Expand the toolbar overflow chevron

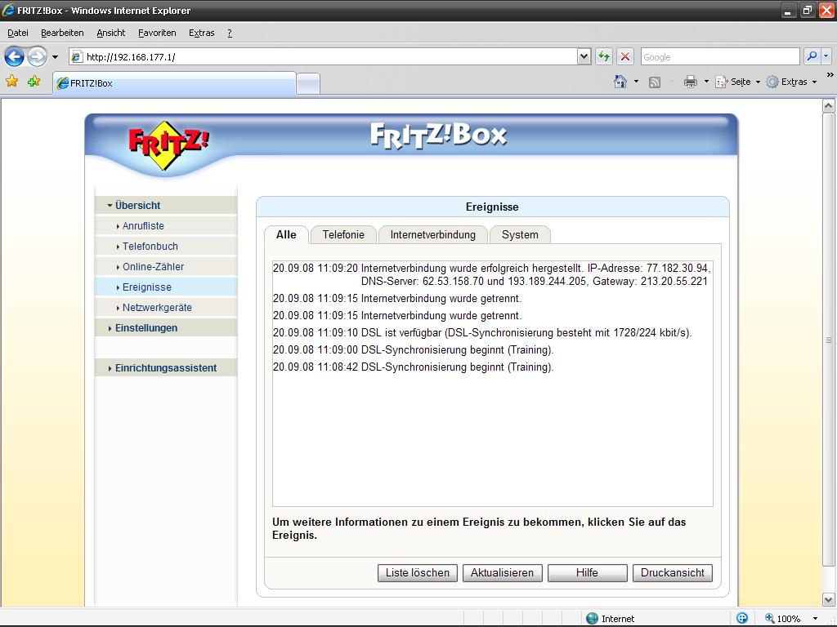coord(830,75)
